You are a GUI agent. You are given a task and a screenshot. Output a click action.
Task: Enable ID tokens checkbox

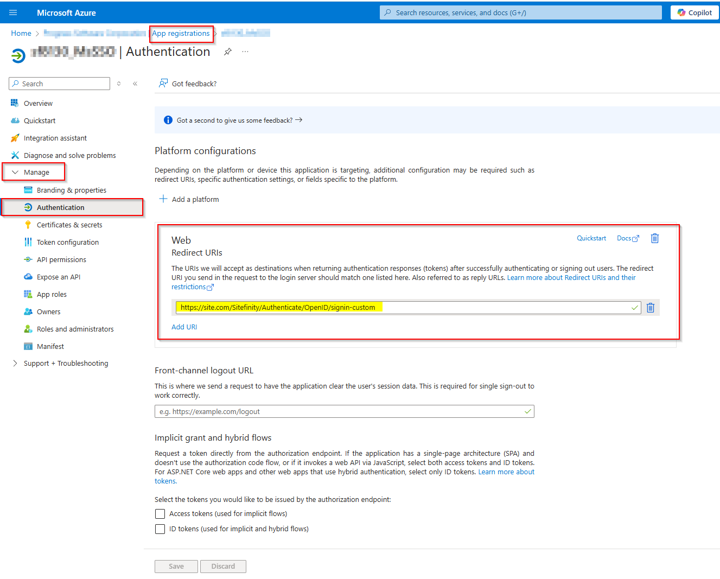[160, 529]
